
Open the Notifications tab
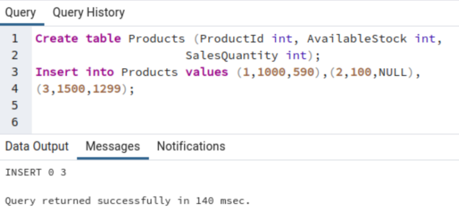(191, 146)
